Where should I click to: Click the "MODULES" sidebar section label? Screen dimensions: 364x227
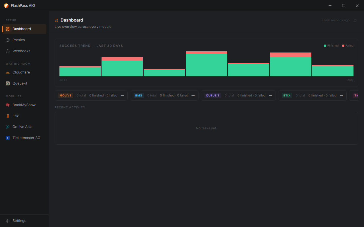pos(13,96)
